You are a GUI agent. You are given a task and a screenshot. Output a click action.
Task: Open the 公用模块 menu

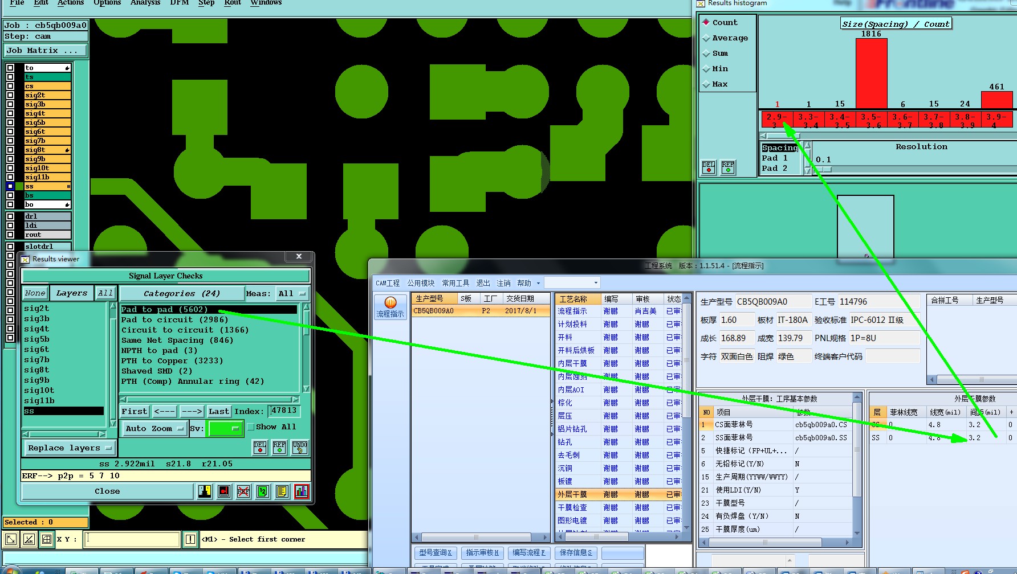tap(421, 283)
